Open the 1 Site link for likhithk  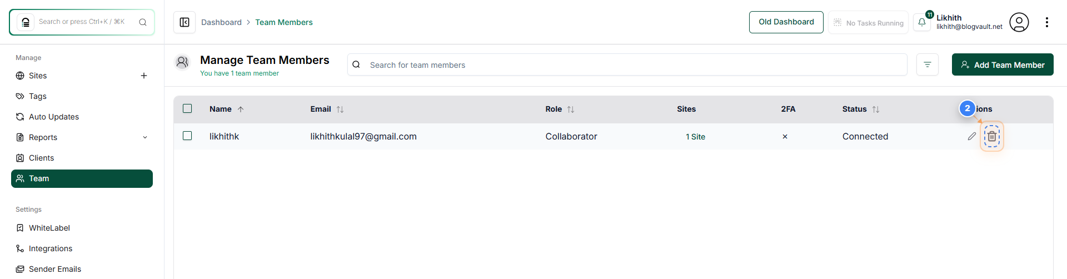click(695, 137)
